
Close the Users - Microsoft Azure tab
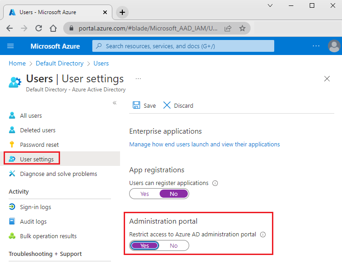105,12
